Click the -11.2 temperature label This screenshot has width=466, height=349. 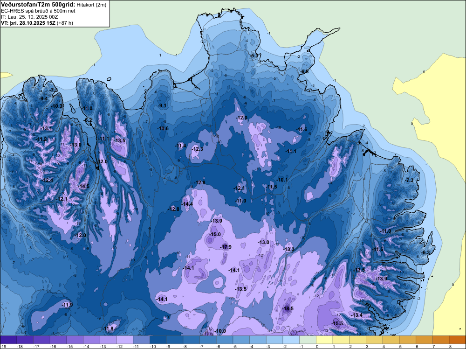[41, 139]
